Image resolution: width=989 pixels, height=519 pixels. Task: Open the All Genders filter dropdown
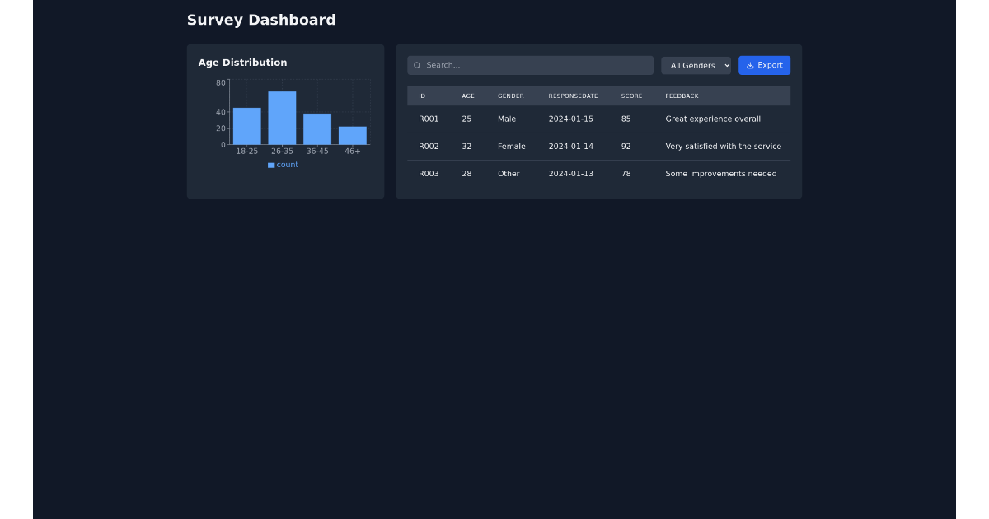point(696,65)
